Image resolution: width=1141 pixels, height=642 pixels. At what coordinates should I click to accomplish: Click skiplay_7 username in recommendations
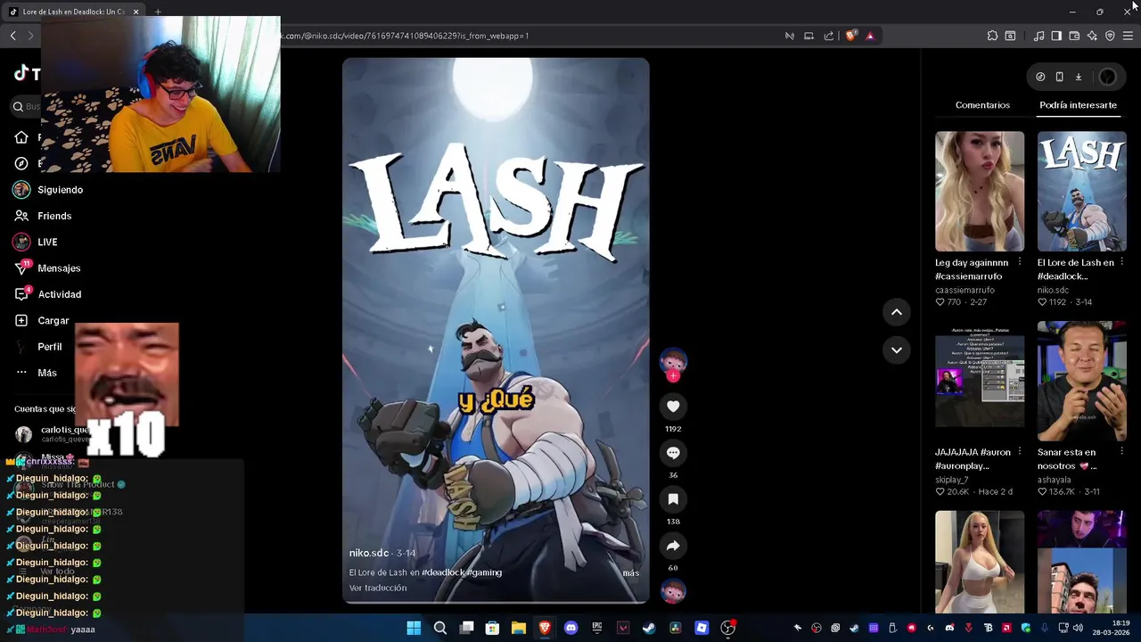tap(951, 480)
